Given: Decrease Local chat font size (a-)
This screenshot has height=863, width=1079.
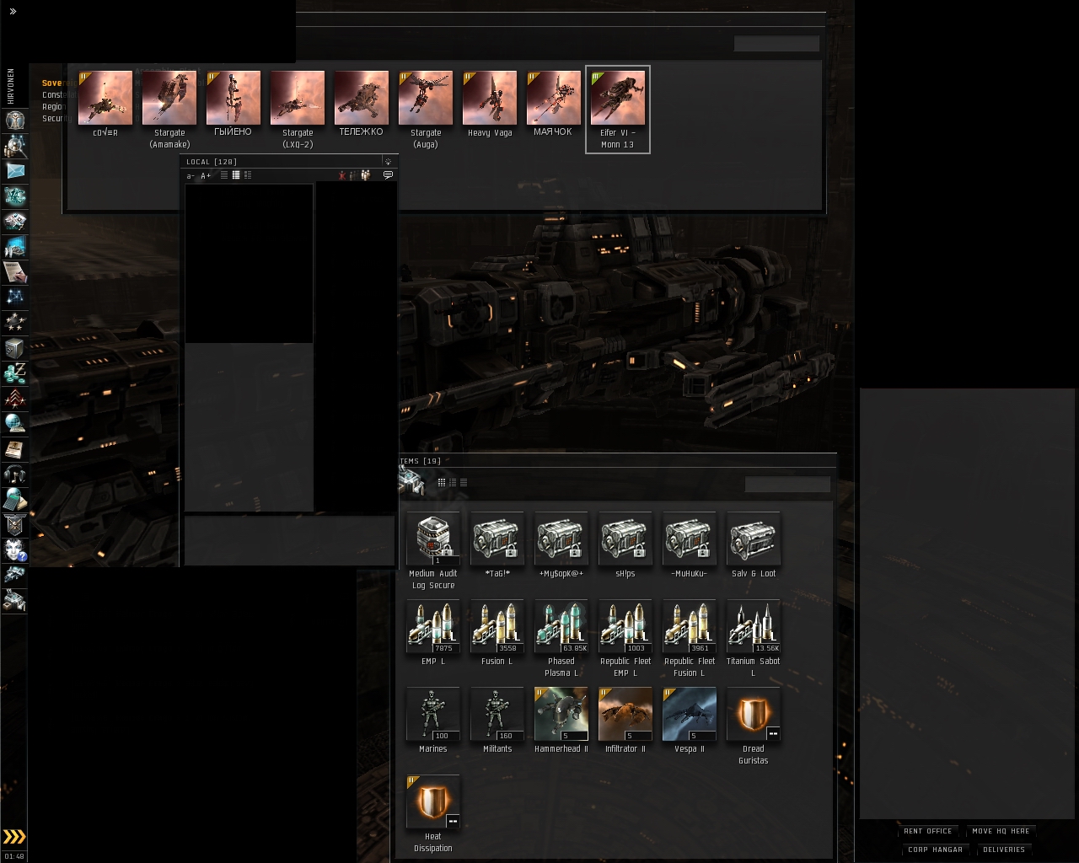Looking at the screenshot, I should click(191, 175).
